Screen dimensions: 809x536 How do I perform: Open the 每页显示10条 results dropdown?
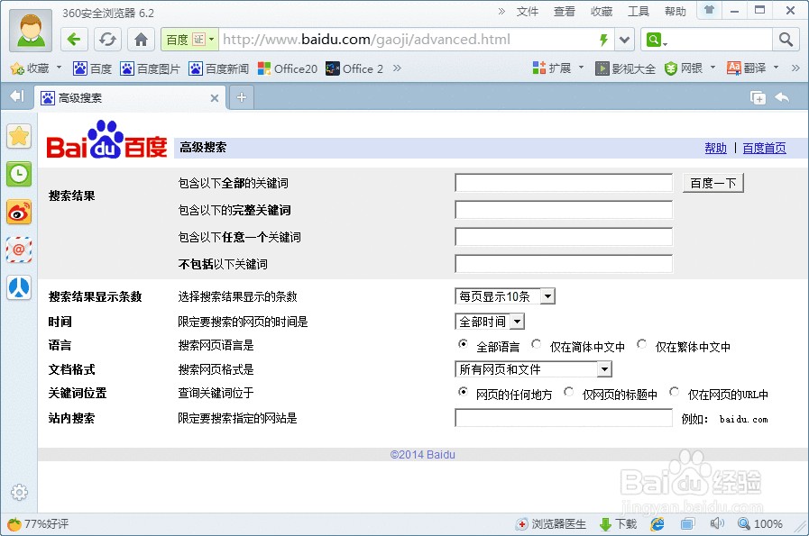(x=505, y=296)
